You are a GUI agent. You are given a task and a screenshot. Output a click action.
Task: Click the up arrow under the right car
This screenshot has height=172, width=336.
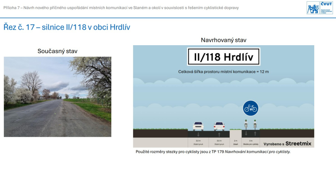click(219, 134)
